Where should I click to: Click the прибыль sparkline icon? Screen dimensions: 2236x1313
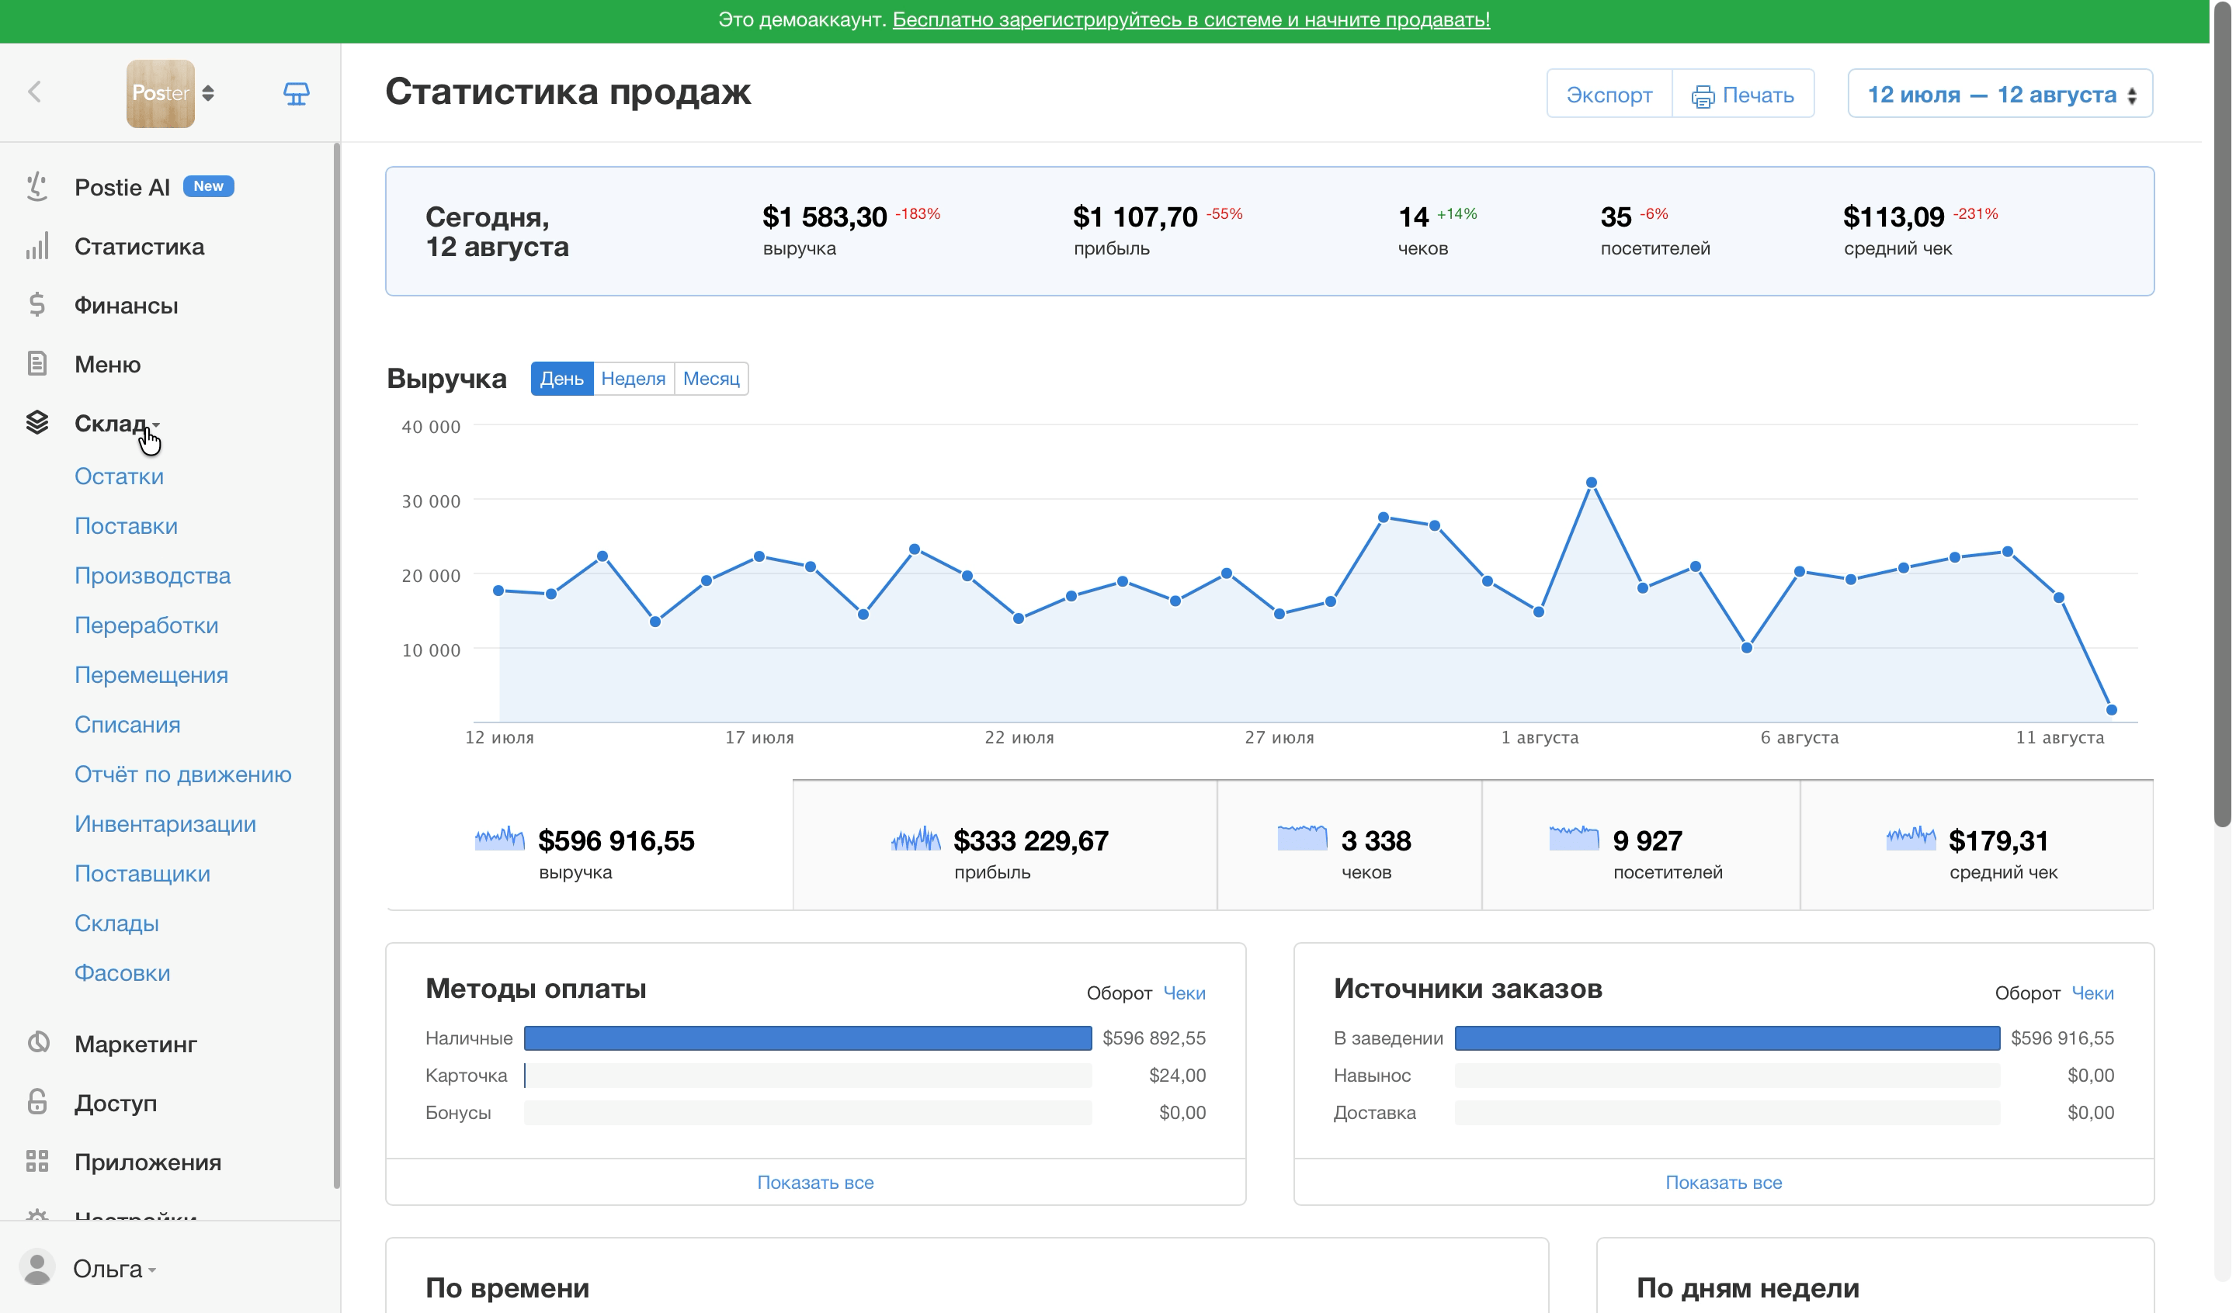click(915, 838)
